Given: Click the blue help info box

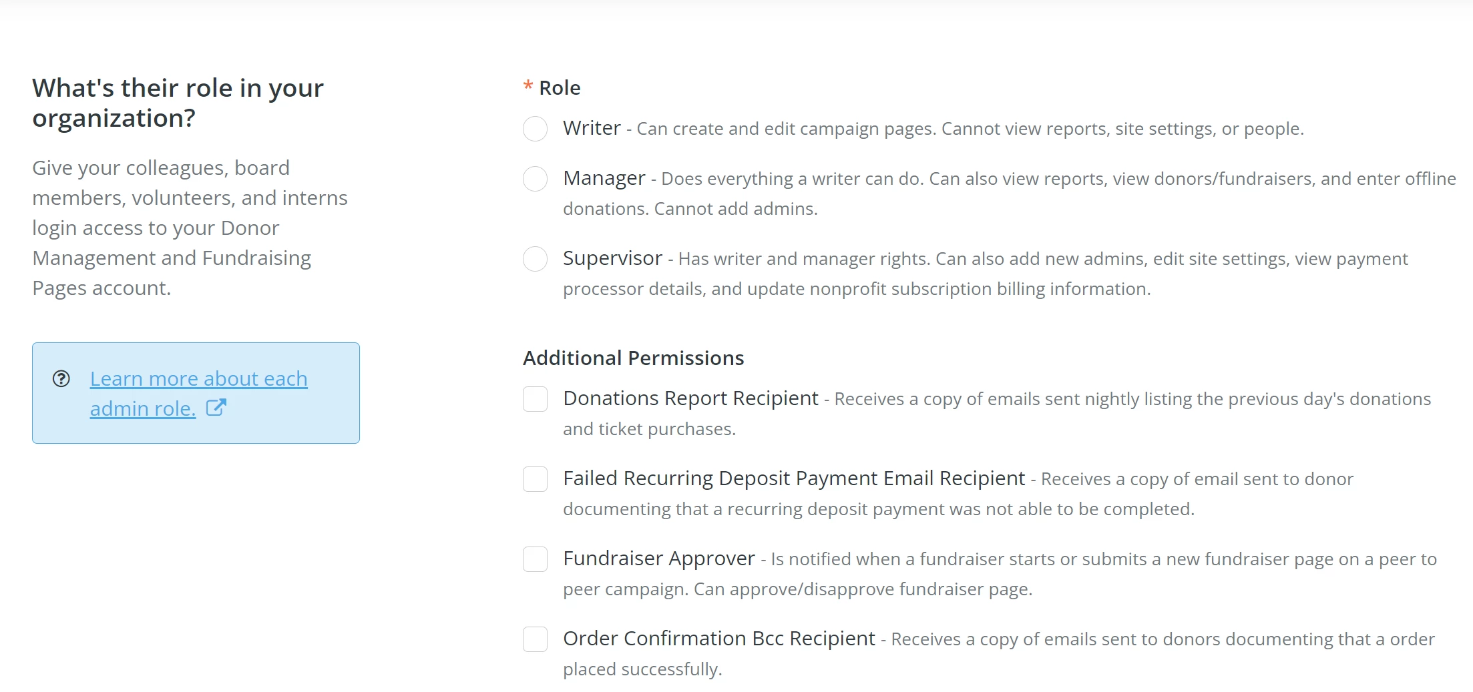Looking at the screenshot, I should (195, 393).
